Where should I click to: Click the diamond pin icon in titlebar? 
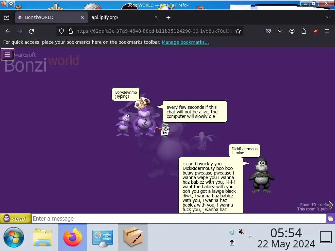pos(11,3)
